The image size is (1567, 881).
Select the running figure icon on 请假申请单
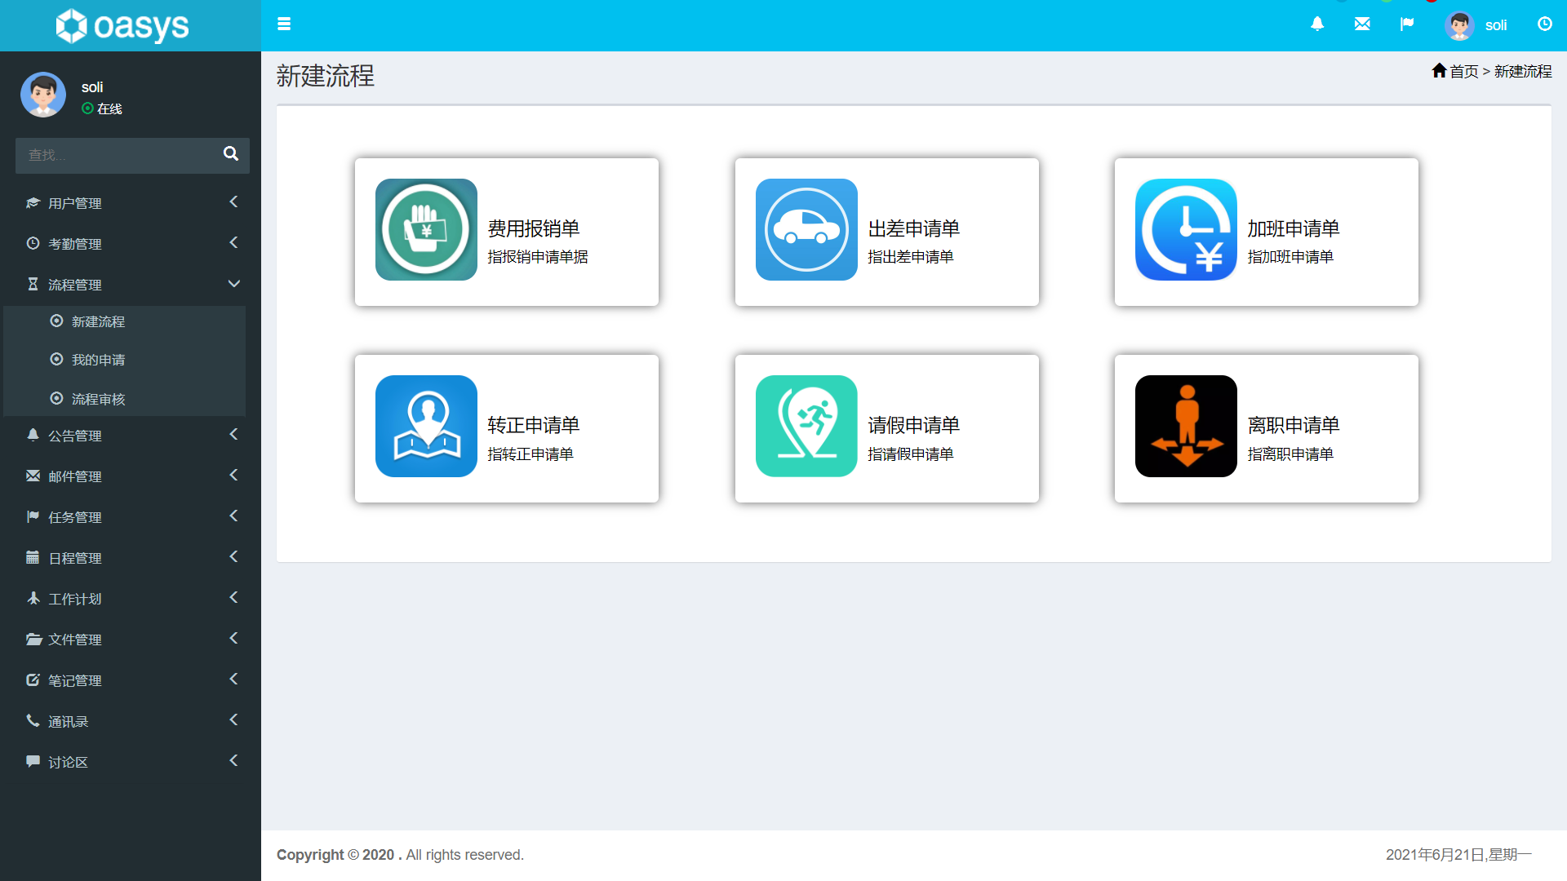[x=806, y=426]
